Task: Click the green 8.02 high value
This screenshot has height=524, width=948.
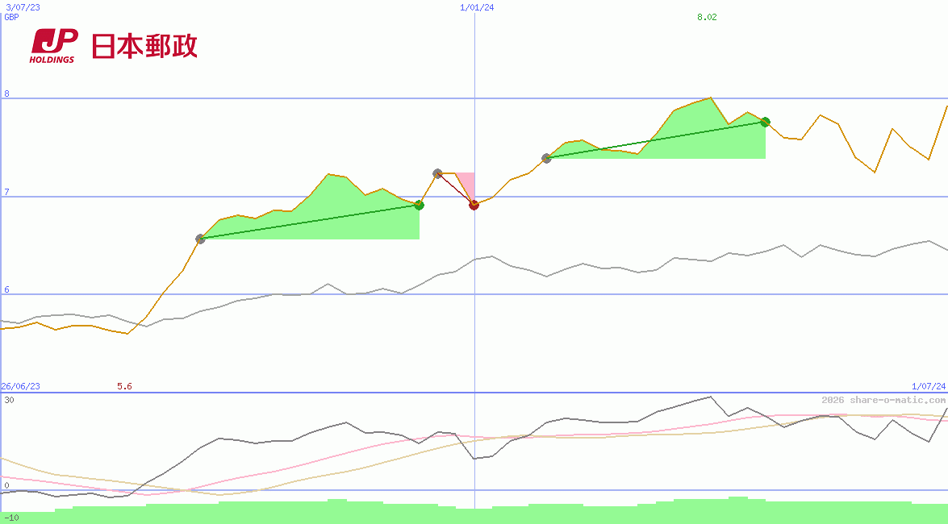Action: (x=707, y=17)
